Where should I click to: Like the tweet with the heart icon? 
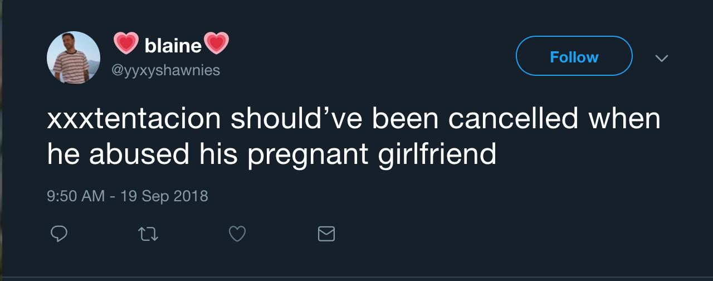(237, 234)
